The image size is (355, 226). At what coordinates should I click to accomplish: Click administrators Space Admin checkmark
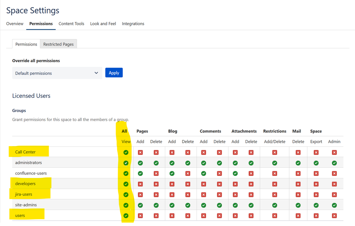pyautogui.click(x=334, y=163)
